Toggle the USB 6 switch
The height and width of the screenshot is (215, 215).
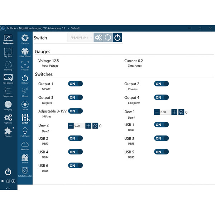[75, 166]
